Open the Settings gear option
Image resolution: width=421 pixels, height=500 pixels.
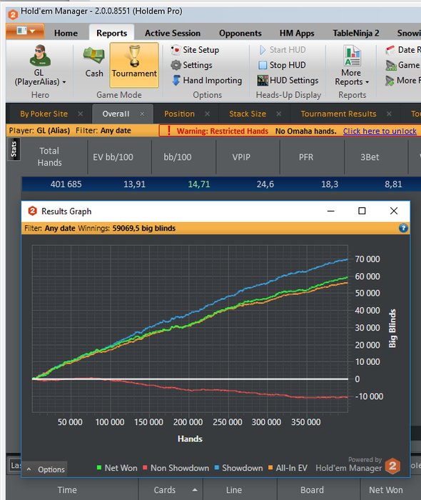click(x=191, y=65)
